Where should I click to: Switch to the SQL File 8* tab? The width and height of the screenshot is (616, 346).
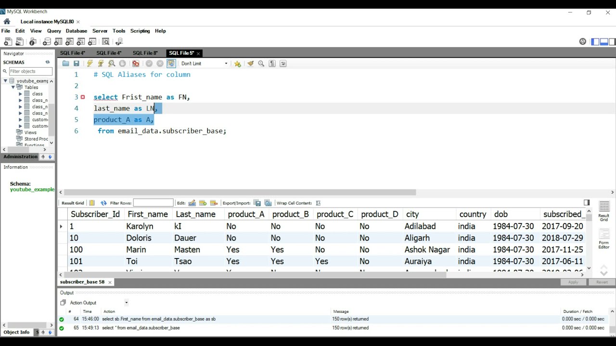[145, 53]
